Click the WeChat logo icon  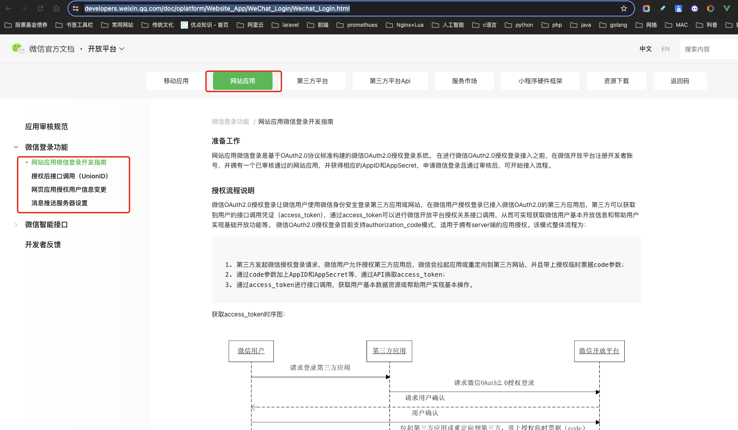[18, 48]
